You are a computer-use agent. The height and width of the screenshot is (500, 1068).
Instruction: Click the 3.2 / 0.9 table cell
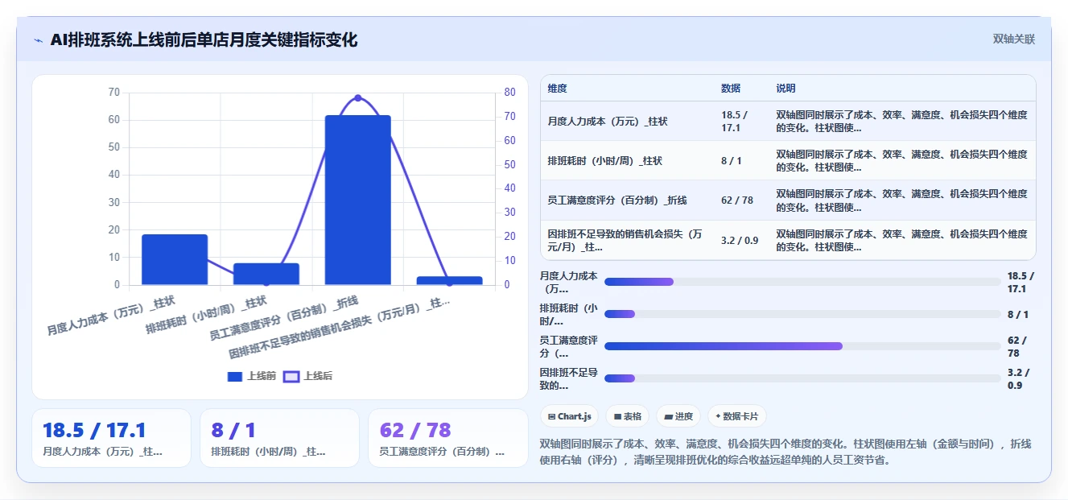pyautogui.click(x=739, y=240)
